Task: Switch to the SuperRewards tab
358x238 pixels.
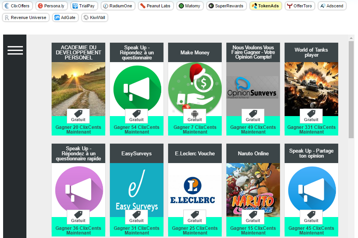Action: coord(226,6)
